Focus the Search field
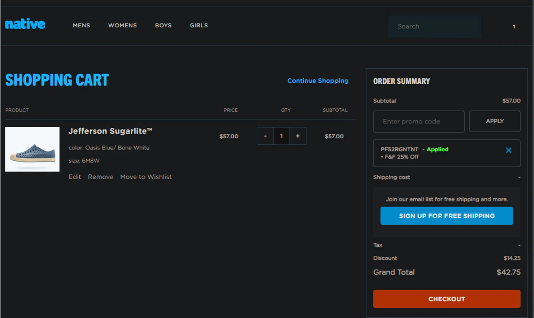The image size is (534, 318). point(435,26)
